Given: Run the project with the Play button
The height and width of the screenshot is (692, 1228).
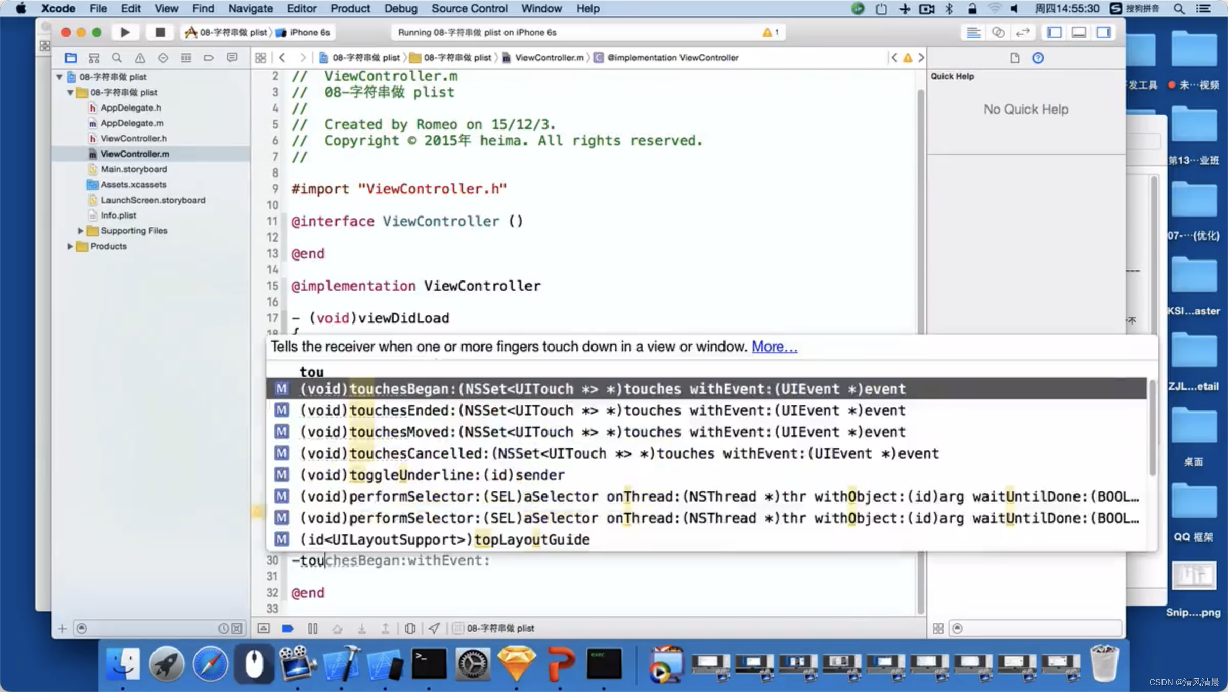Looking at the screenshot, I should coord(125,32).
